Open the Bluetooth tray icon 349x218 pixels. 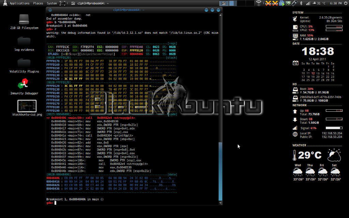pyautogui.click(x=301, y=3)
